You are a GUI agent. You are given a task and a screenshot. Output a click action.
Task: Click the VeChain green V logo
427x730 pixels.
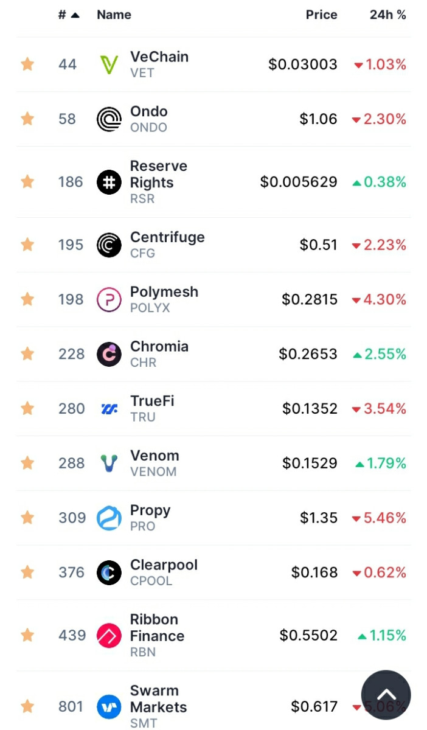tap(109, 64)
